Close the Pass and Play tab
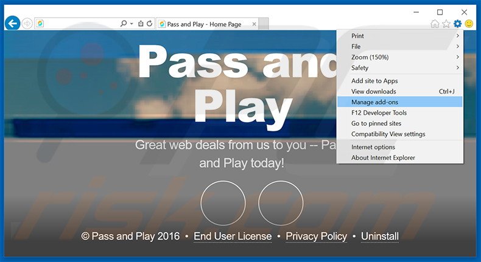 click(x=254, y=24)
